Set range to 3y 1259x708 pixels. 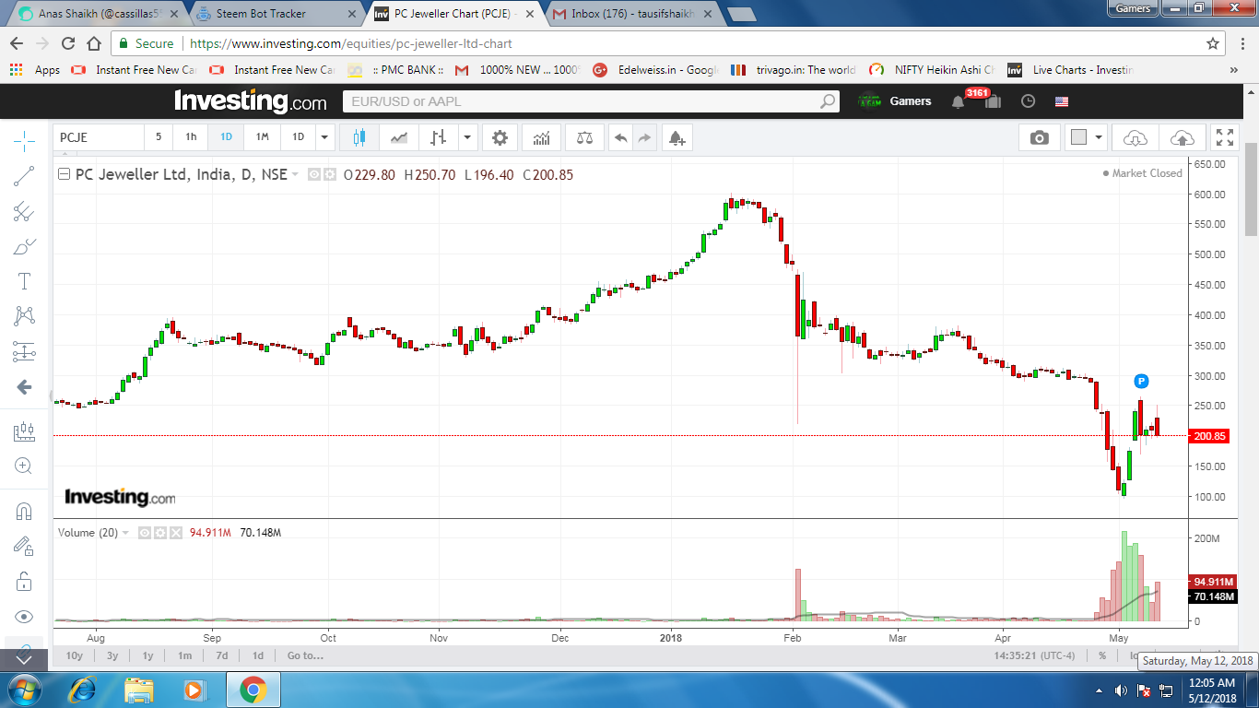[112, 656]
